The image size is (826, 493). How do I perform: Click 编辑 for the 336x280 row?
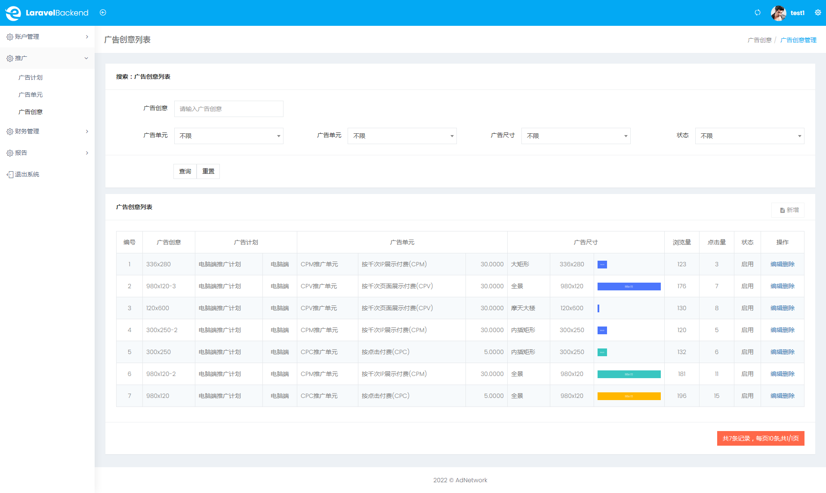click(x=776, y=264)
